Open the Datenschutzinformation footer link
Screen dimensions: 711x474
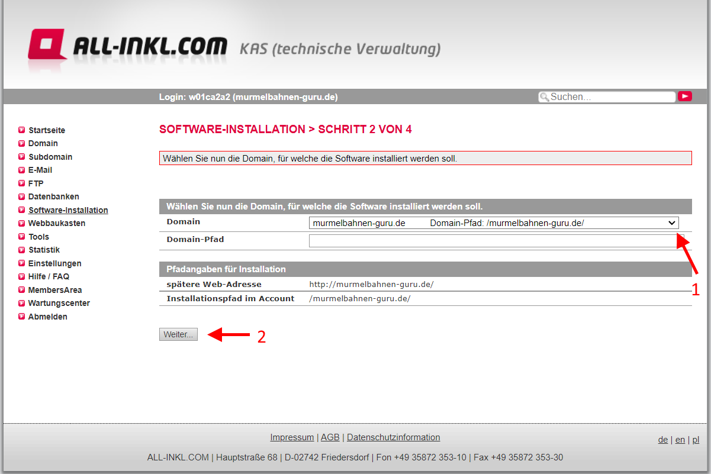[x=394, y=437]
